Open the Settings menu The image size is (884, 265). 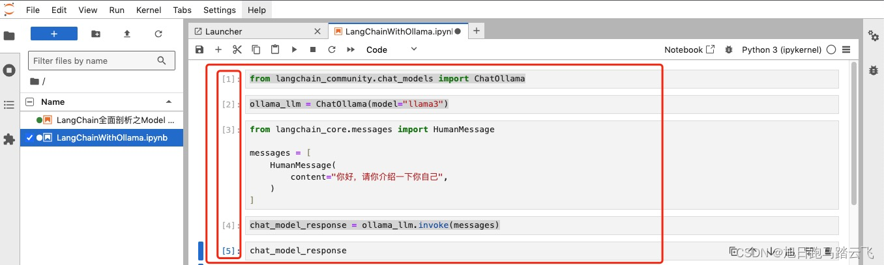coord(220,10)
